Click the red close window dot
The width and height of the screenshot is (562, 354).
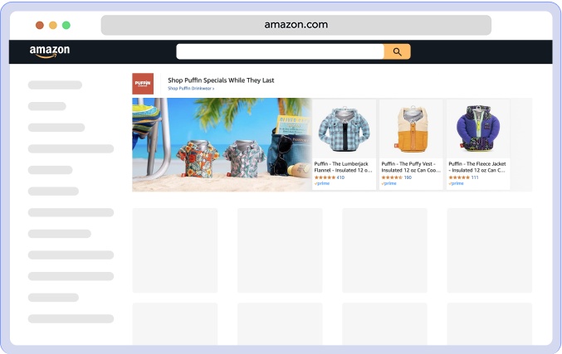39,25
